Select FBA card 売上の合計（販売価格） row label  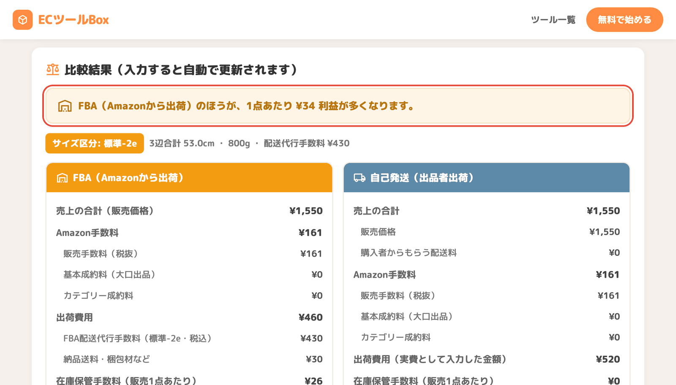[x=105, y=211]
